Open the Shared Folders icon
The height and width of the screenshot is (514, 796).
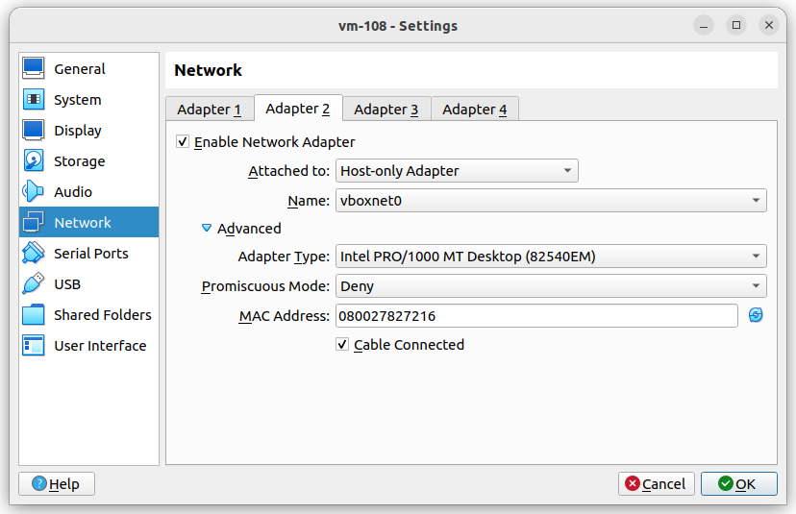(x=34, y=315)
